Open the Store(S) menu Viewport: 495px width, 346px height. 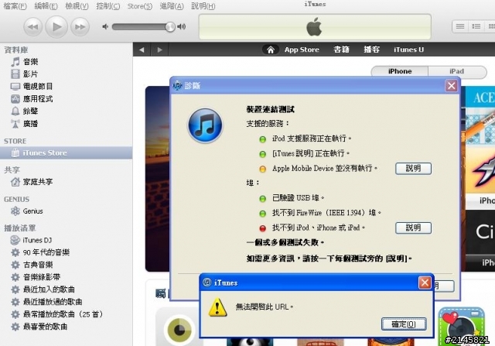point(140,6)
